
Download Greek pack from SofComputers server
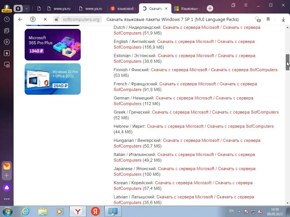(x=245, y=112)
